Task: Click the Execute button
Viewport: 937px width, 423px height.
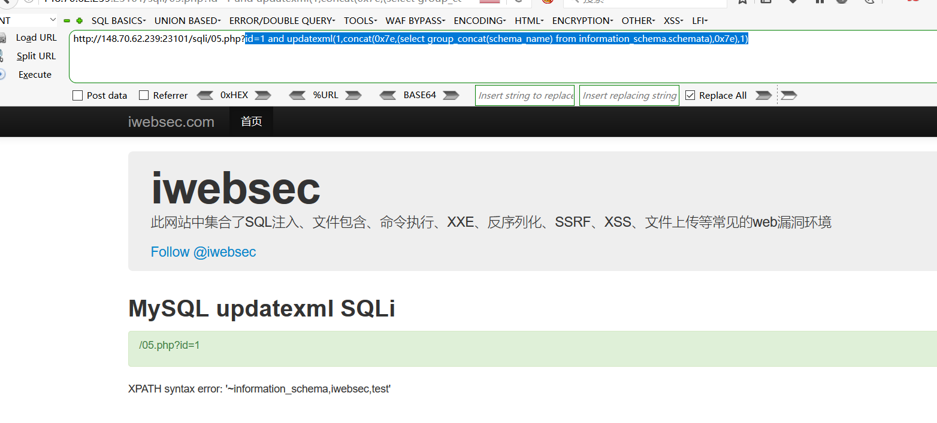Action: tap(35, 75)
